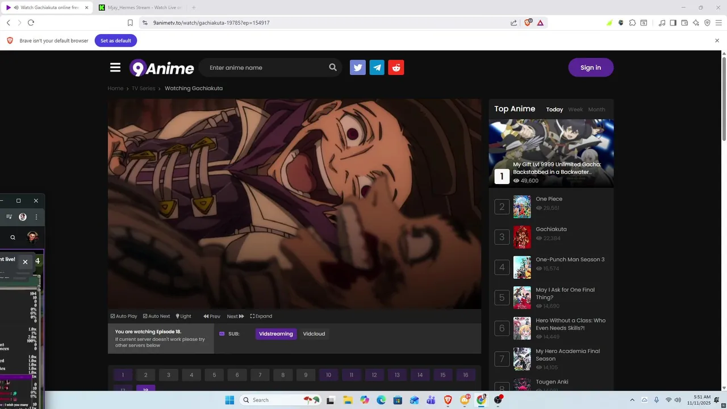Screen dimensions: 727x409
Task: Click the Sign in button
Action: pos(591,68)
